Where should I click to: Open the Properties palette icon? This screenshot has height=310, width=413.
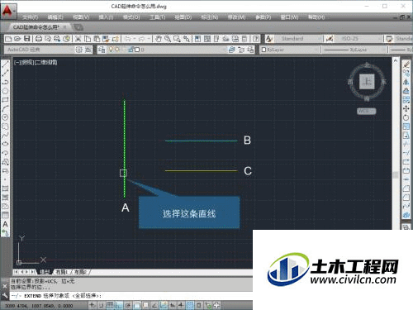pos(197,39)
